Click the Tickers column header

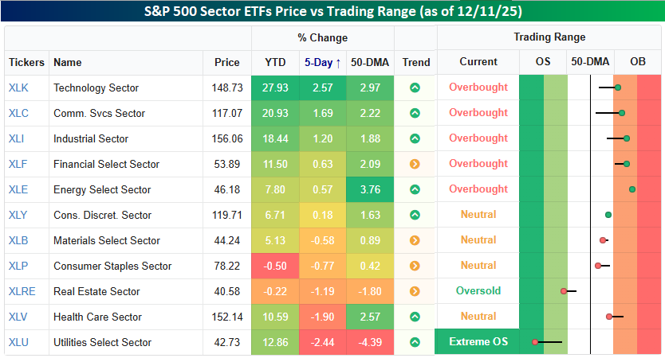coord(26,62)
